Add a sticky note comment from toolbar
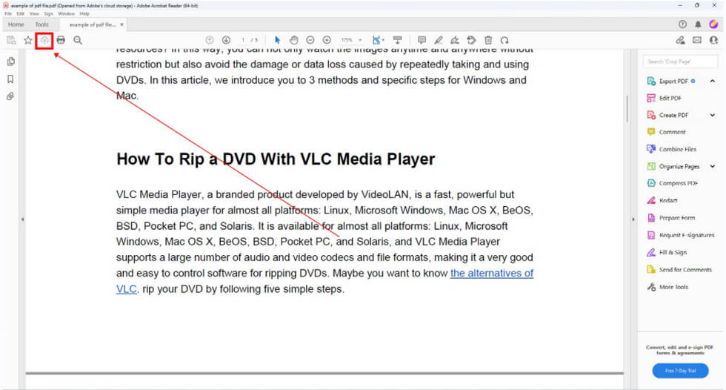This screenshot has height=390, width=726. (422, 40)
